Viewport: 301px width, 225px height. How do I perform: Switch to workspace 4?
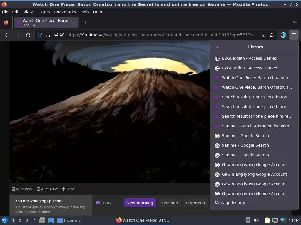(x=34, y=221)
